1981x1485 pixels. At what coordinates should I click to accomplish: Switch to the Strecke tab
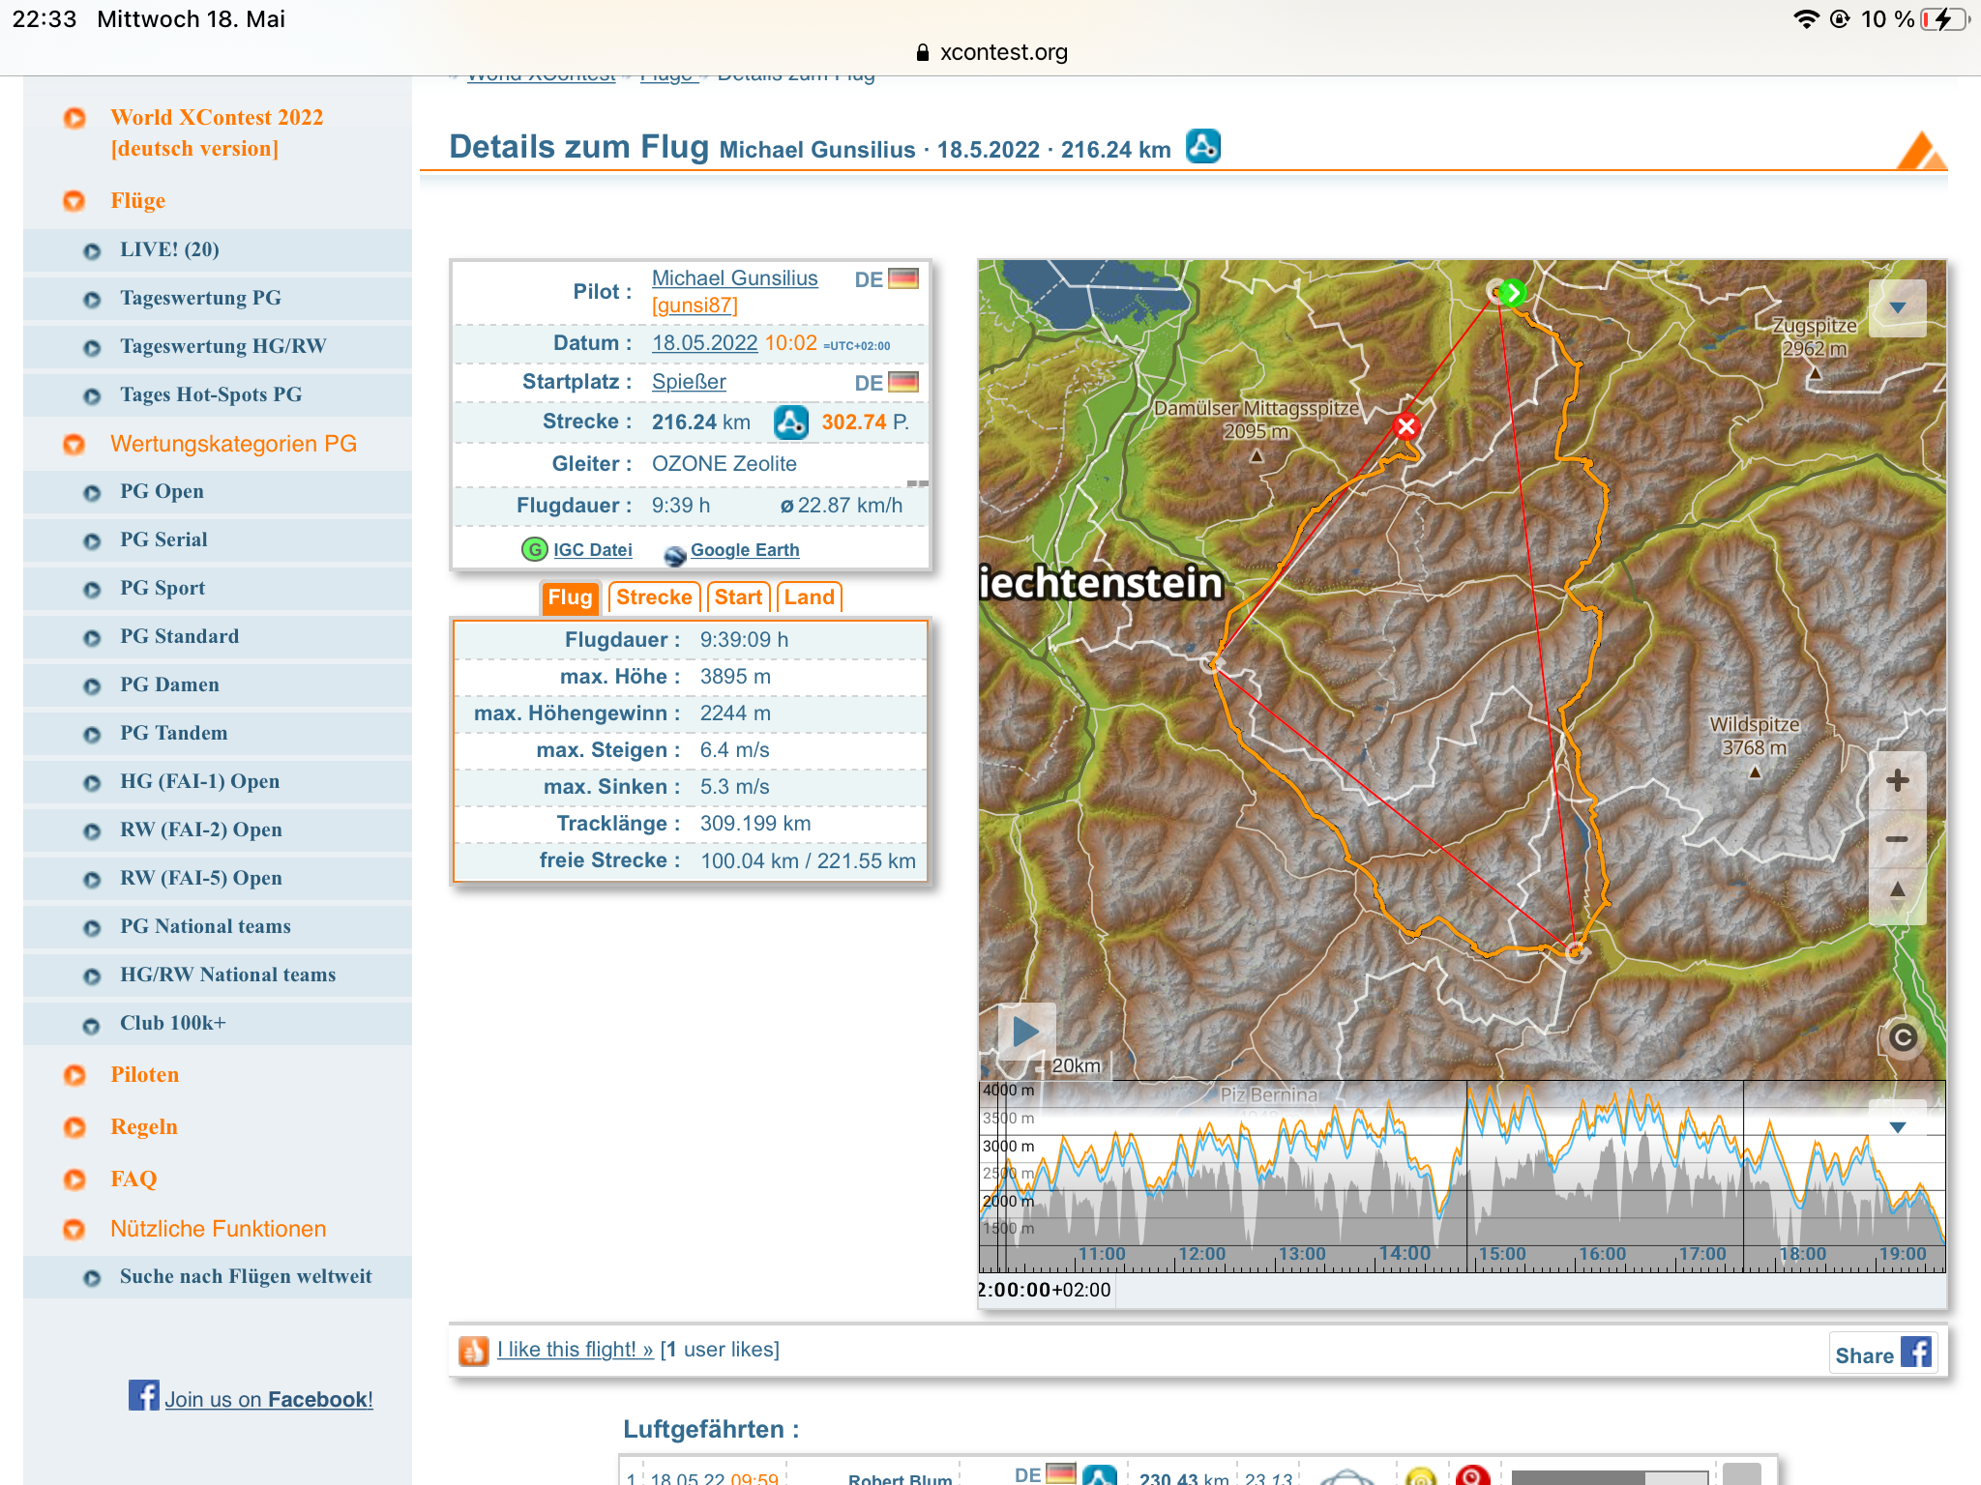[654, 597]
